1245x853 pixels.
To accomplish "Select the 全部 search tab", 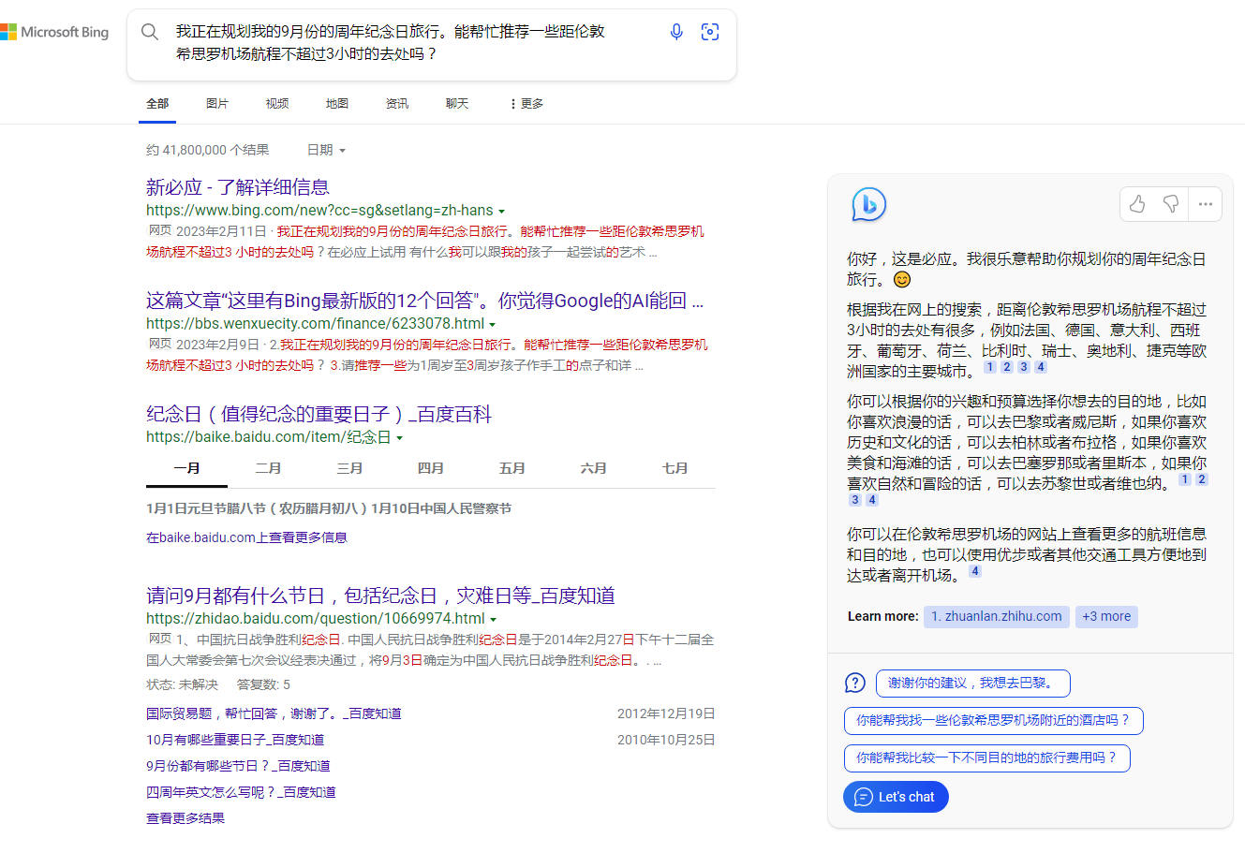I will point(157,104).
